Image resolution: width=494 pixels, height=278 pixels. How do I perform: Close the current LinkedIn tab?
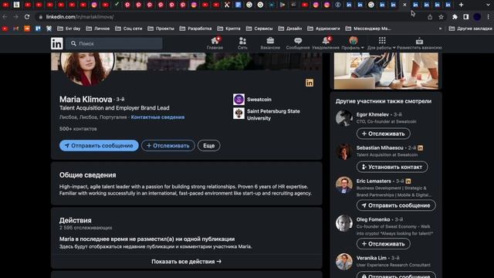pyautogui.click(x=404, y=5)
